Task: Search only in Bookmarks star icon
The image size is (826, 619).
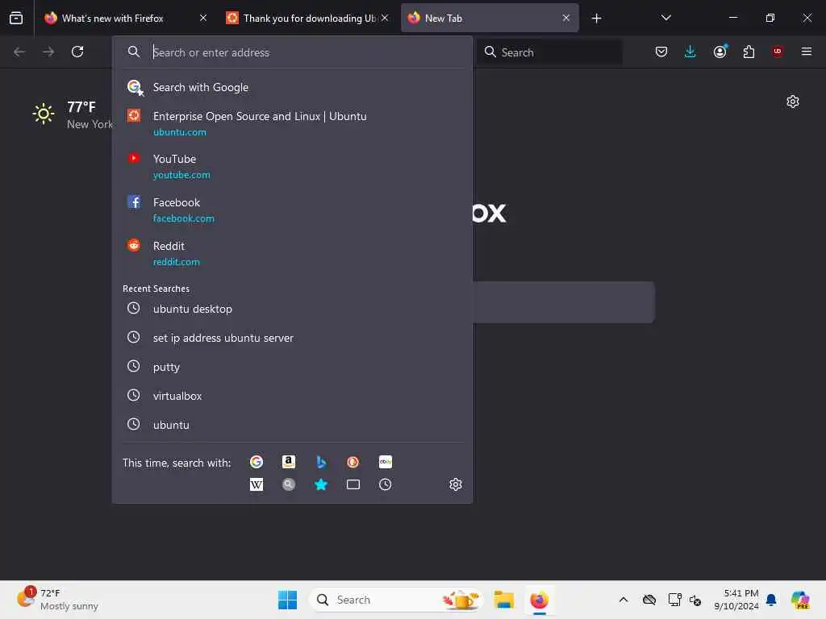Action: click(321, 484)
